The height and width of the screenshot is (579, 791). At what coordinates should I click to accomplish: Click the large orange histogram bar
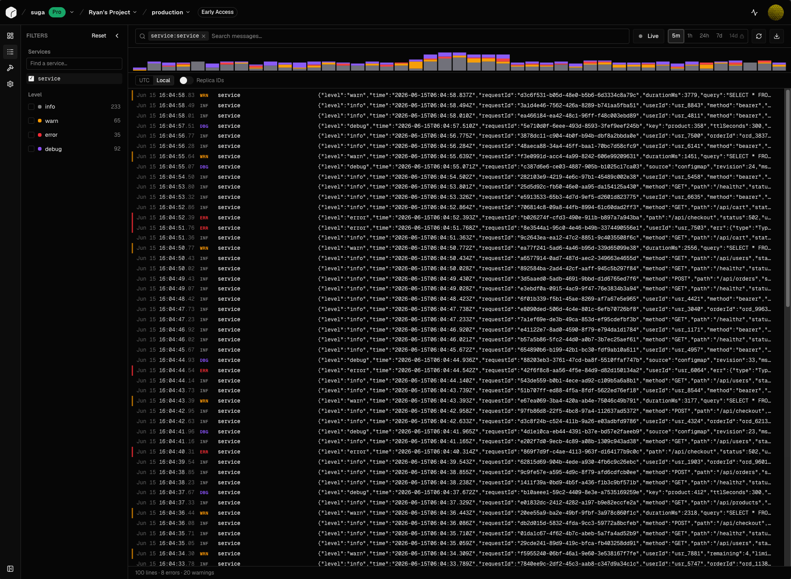click(x=416, y=65)
